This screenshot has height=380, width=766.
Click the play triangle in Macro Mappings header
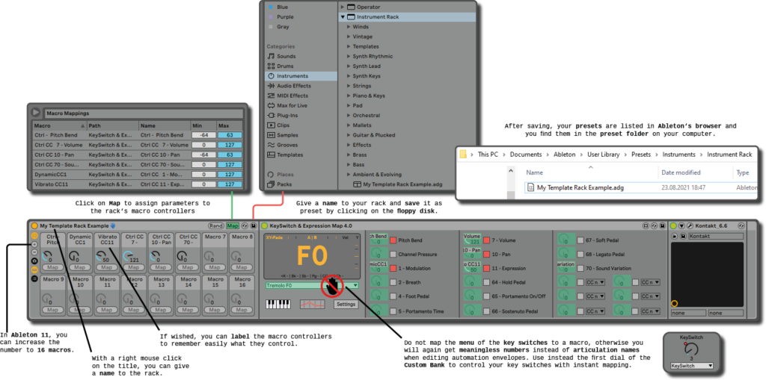pyautogui.click(x=36, y=113)
